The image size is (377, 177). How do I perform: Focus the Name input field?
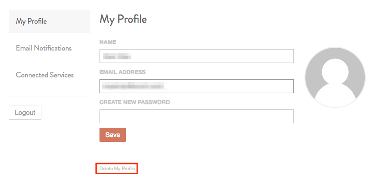tap(197, 56)
